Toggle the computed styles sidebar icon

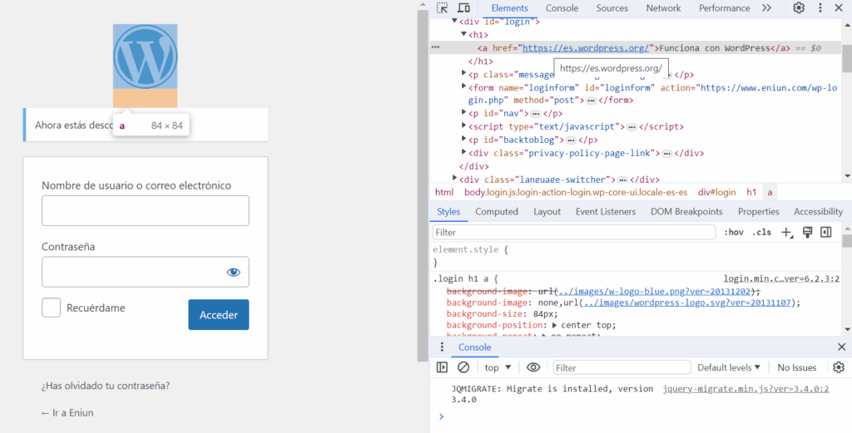click(x=826, y=232)
